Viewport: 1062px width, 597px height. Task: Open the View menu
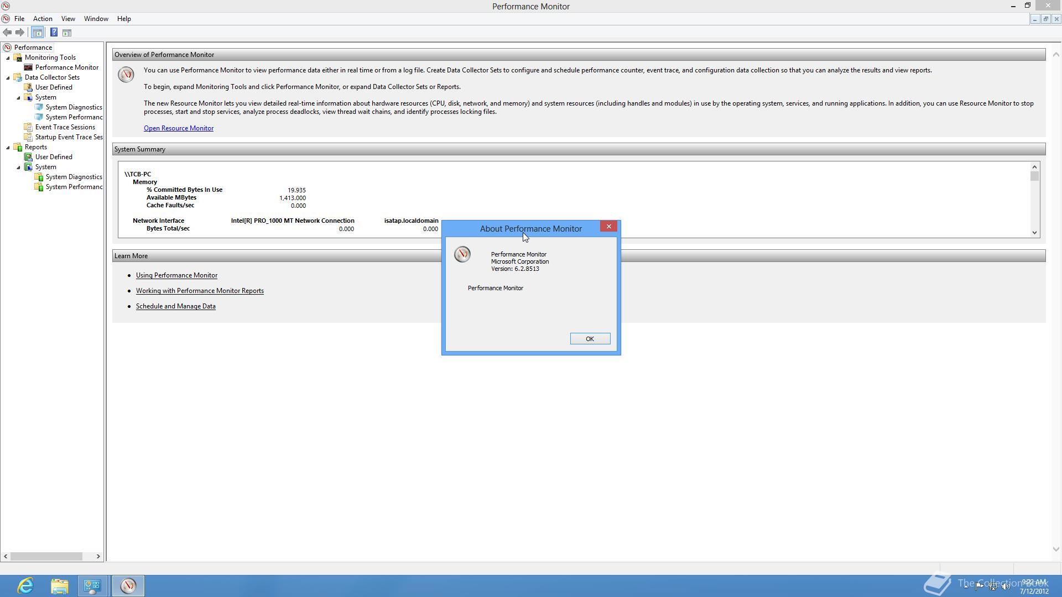click(68, 19)
